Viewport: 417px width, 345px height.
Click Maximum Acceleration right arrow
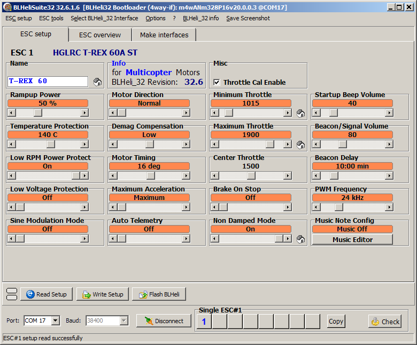pyautogui.click(x=186, y=207)
